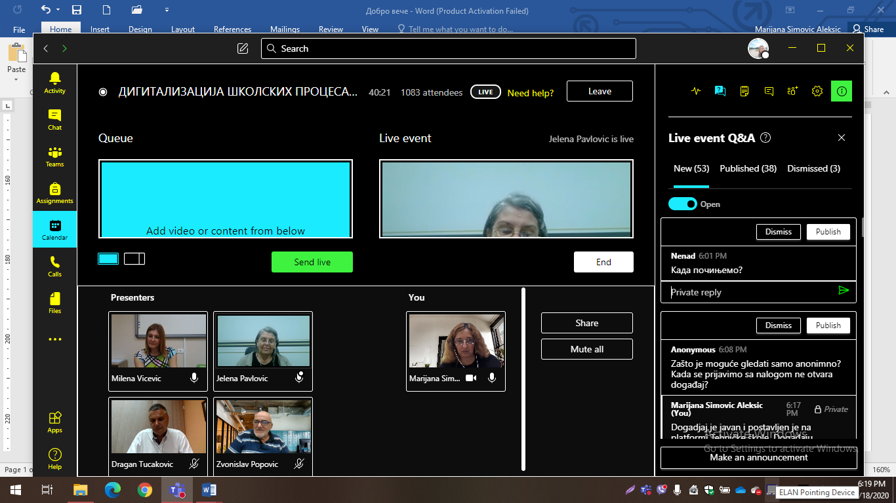896x503 pixels.
Task: Toggle the Q&A Open switch
Action: pyautogui.click(x=682, y=204)
